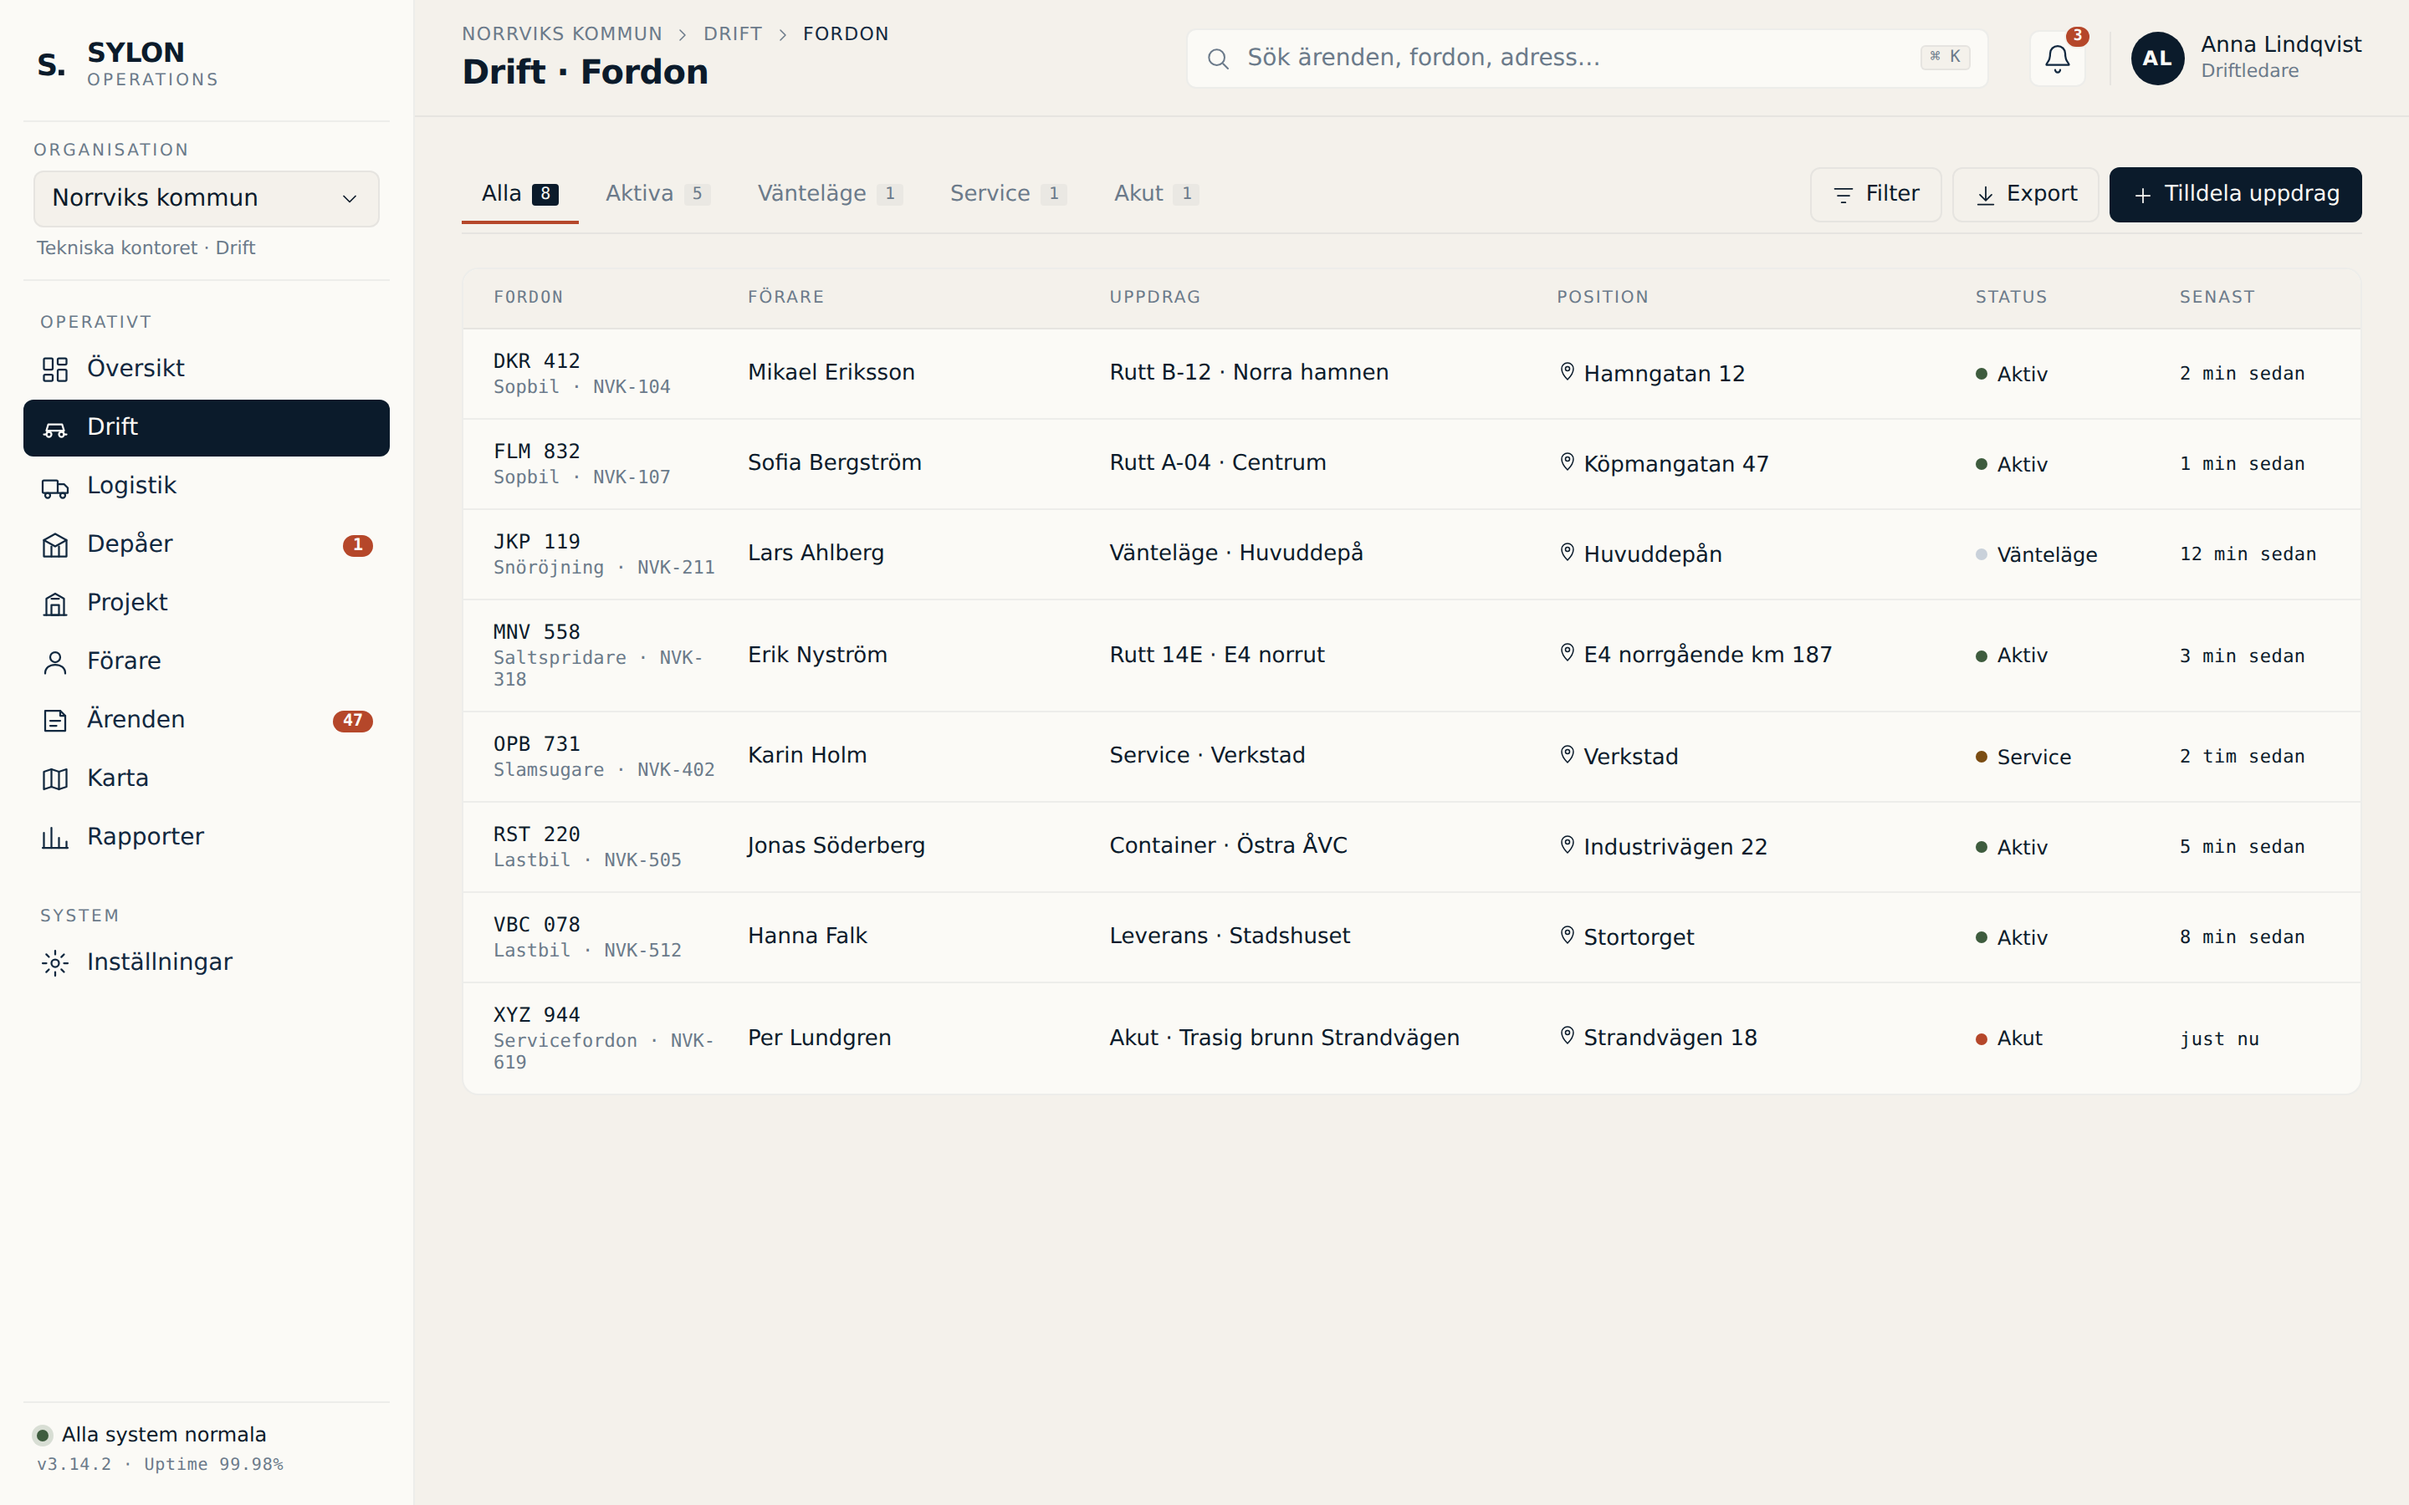The width and height of the screenshot is (2409, 1505).
Task: Click the Service status in OPB 731 row
Action: click(2023, 758)
